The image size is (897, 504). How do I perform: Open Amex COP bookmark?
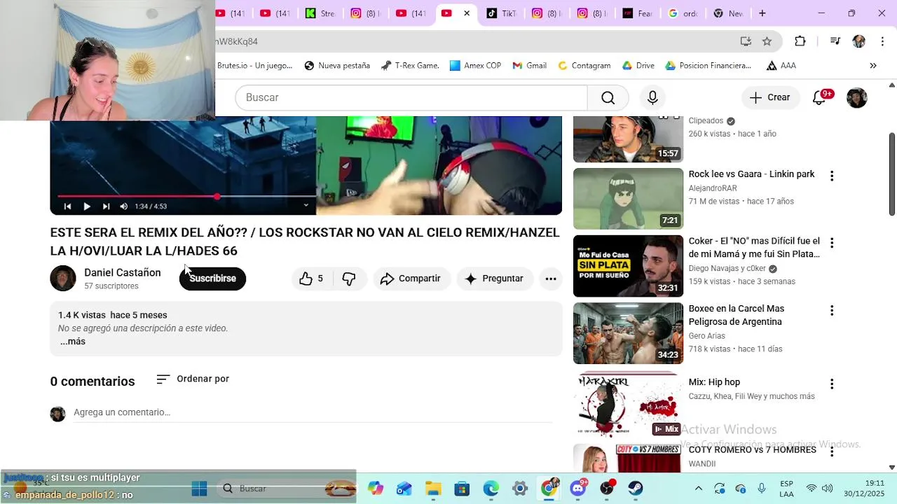pyautogui.click(x=475, y=66)
